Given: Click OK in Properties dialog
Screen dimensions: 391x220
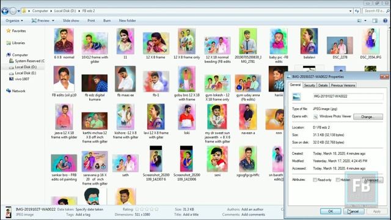Looking at the screenshot, I should click(x=331, y=211).
